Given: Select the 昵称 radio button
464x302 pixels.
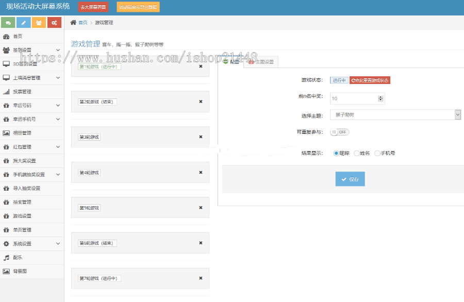Looking at the screenshot, I should pyautogui.click(x=336, y=153).
